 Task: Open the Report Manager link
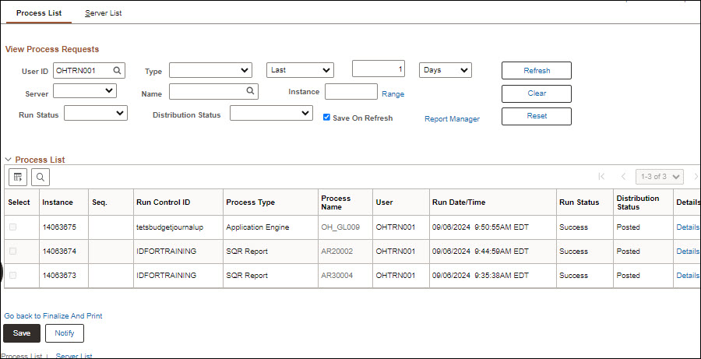tap(452, 119)
